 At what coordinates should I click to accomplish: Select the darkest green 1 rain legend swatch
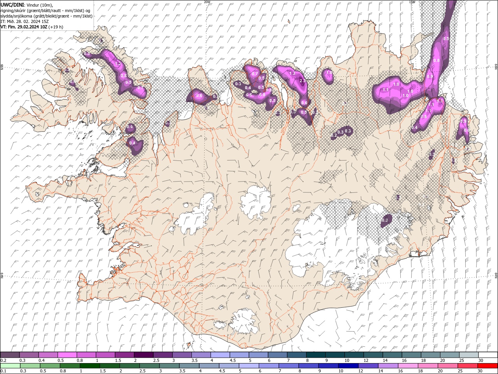[90, 366]
